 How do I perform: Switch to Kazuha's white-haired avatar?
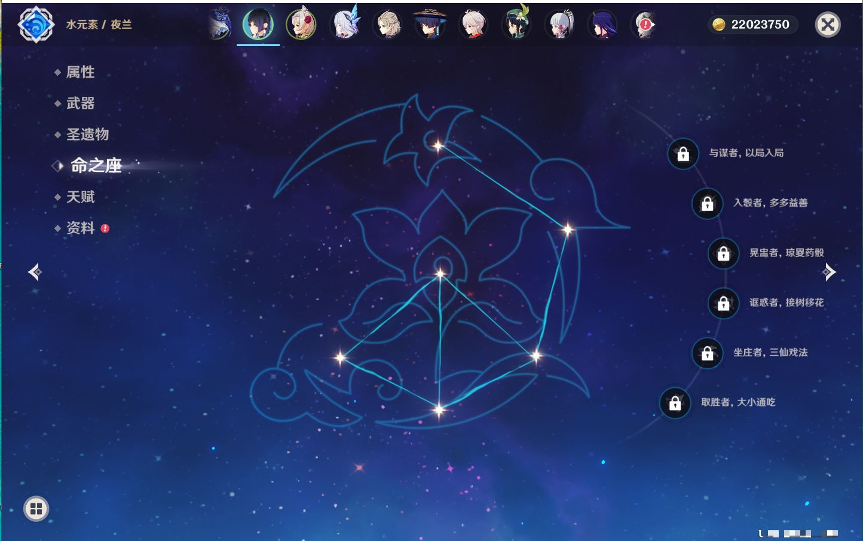[x=473, y=25]
